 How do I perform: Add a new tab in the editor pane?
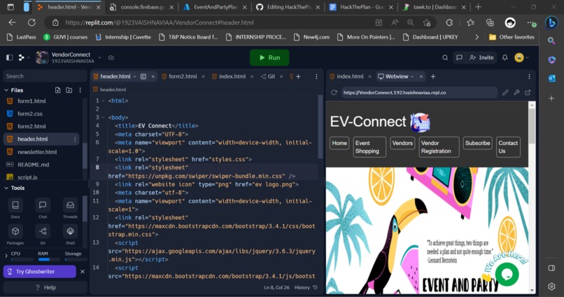pyautogui.click(x=298, y=76)
